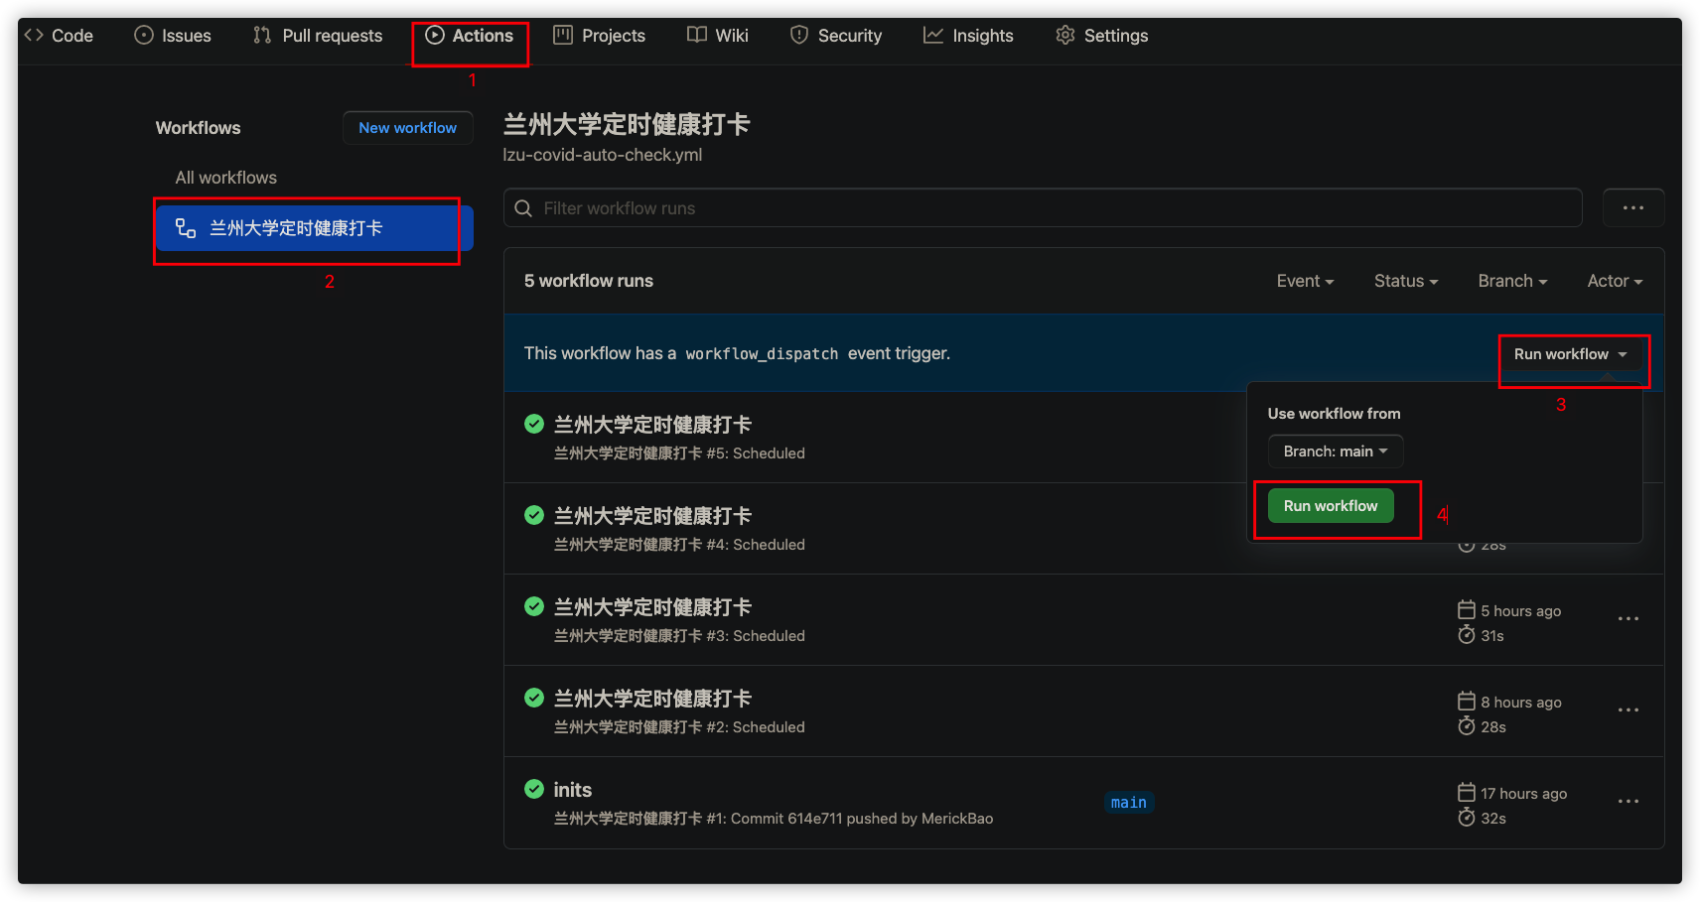Open the Branch: main selector
The width and height of the screenshot is (1700, 902).
[1336, 451]
